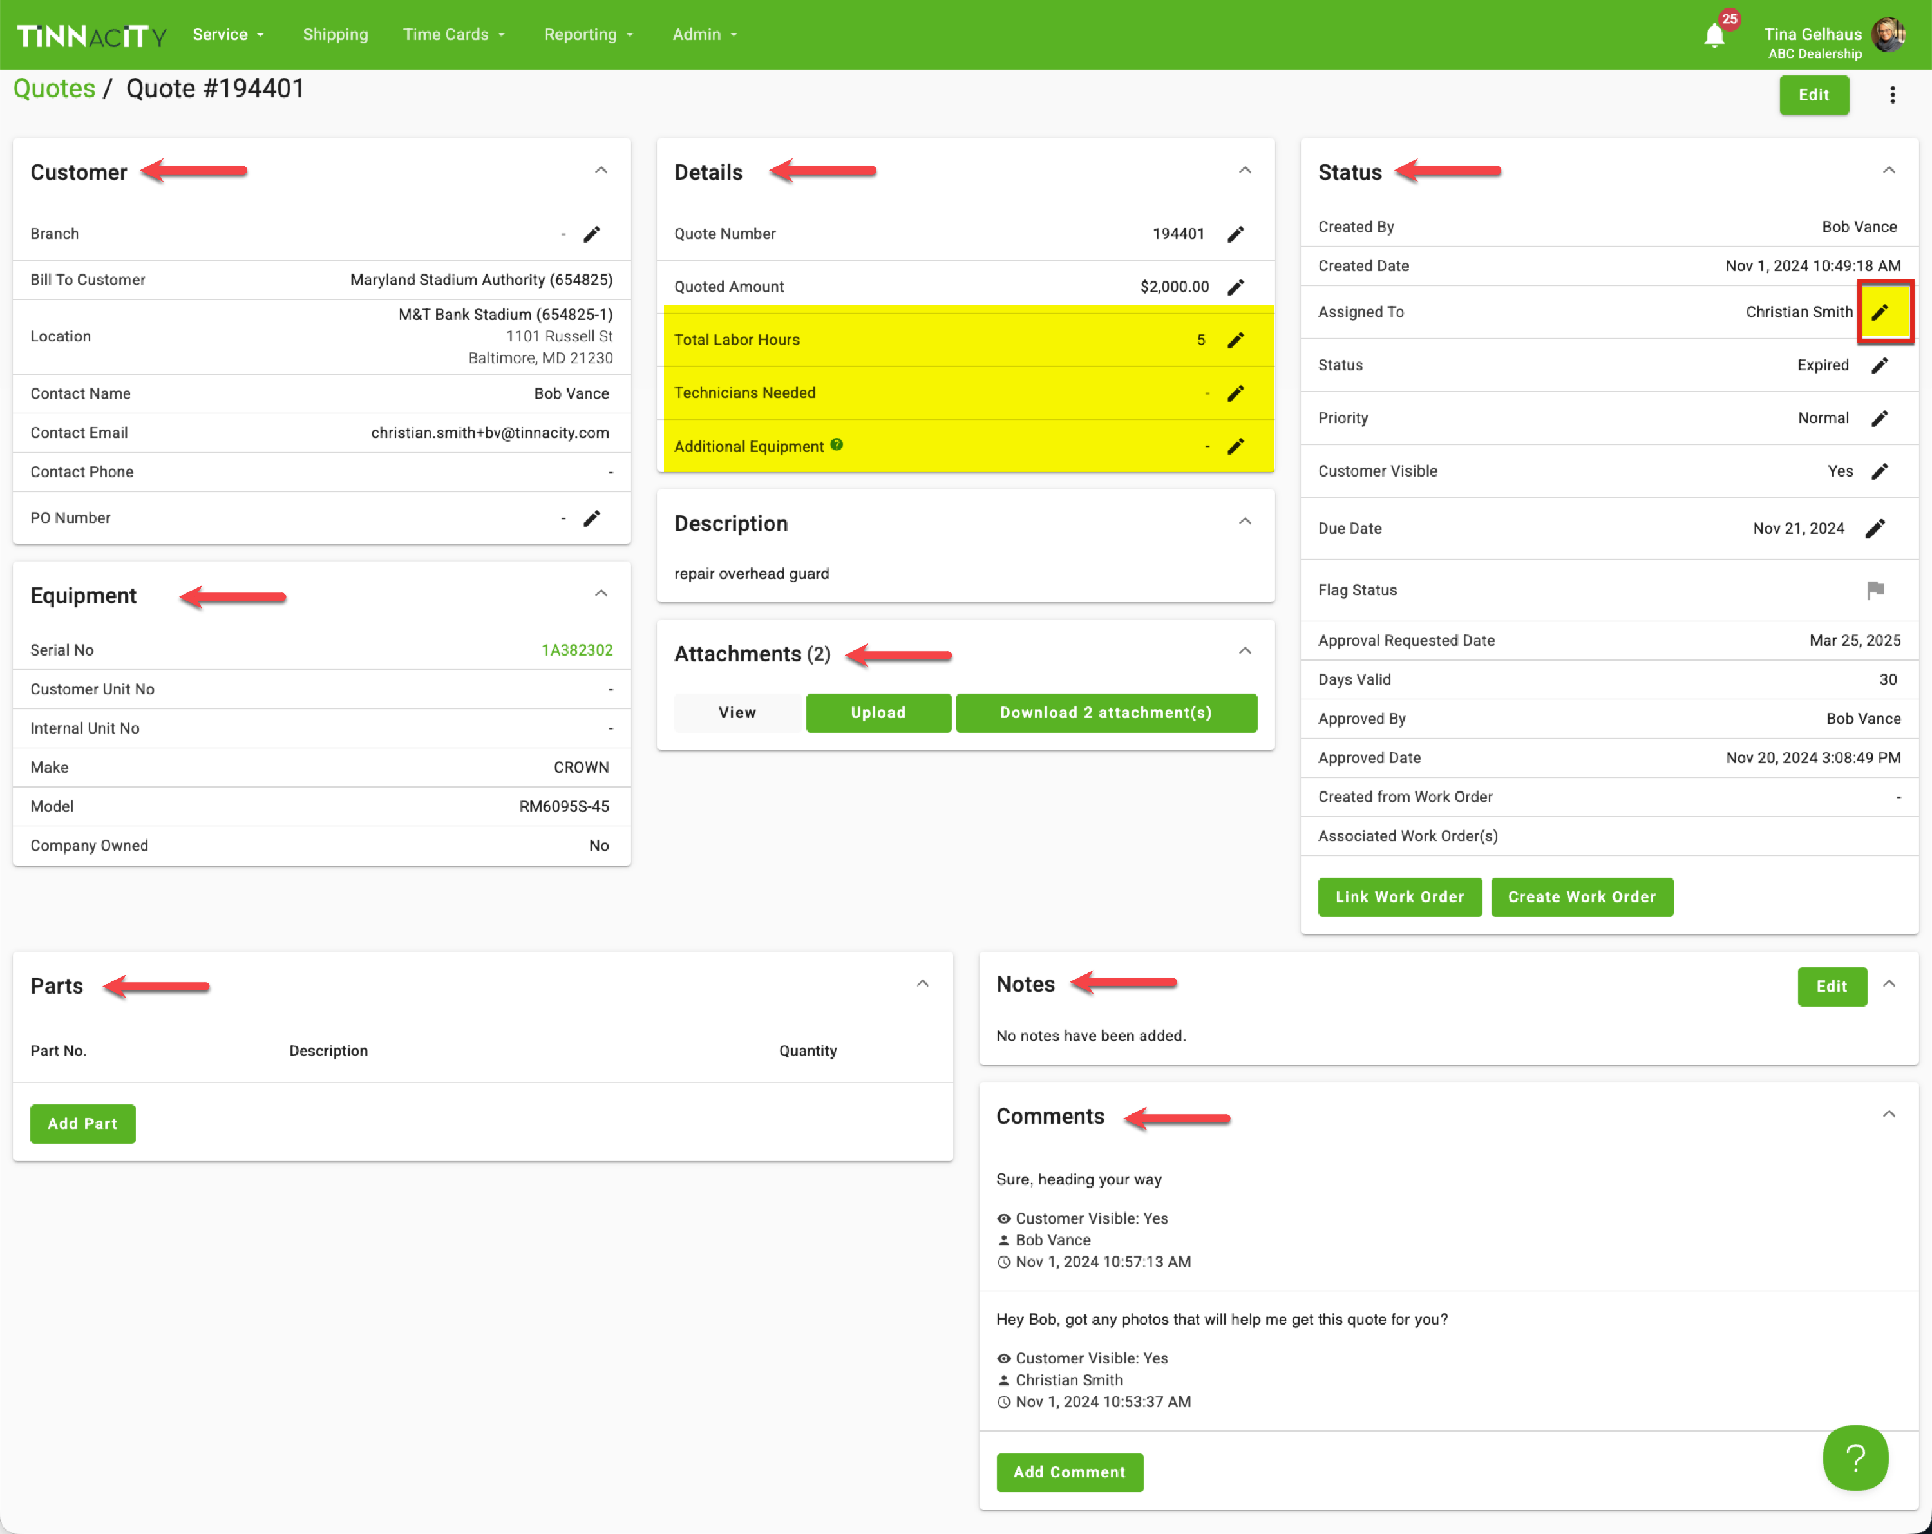The width and height of the screenshot is (1932, 1534).
Task: Collapse the Attachments section chevron
Action: [x=1245, y=650]
